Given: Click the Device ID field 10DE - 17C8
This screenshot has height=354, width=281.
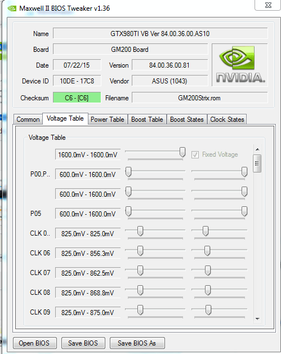Looking at the screenshot, I should [77, 81].
